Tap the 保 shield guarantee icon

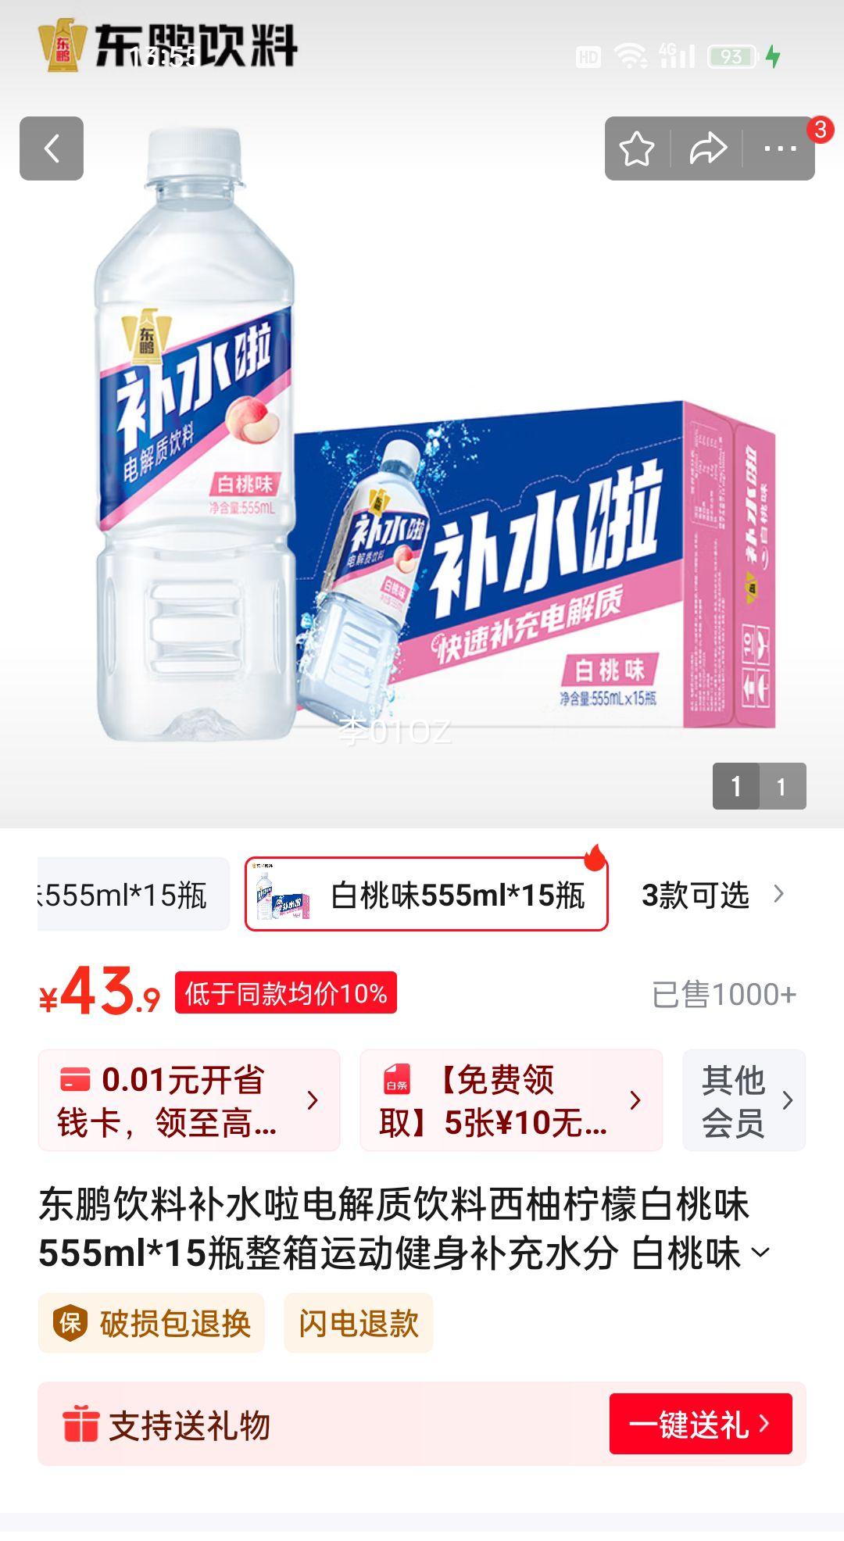pyautogui.click(x=70, y=1323)
